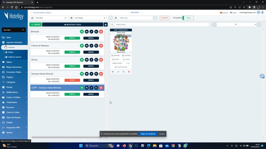Viewport: 266px width, 149px height.
Task: Delete the Flower Power activity card
Action: coord(129,72)
